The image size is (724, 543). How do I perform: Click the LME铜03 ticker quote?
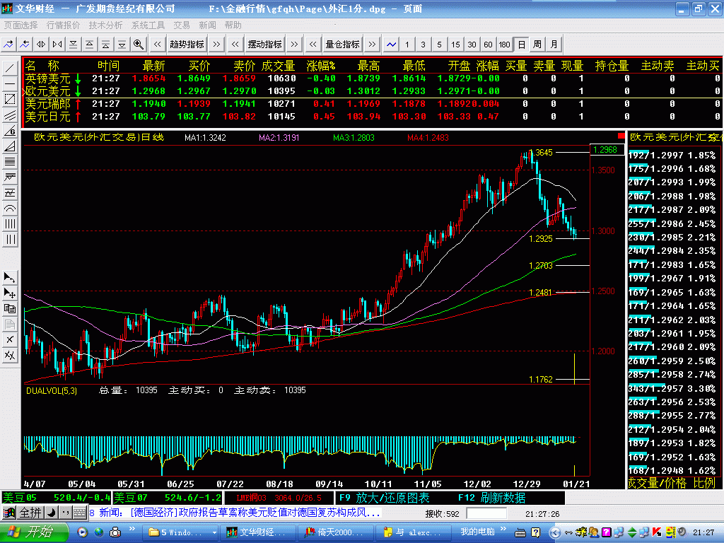coord(279,498)
